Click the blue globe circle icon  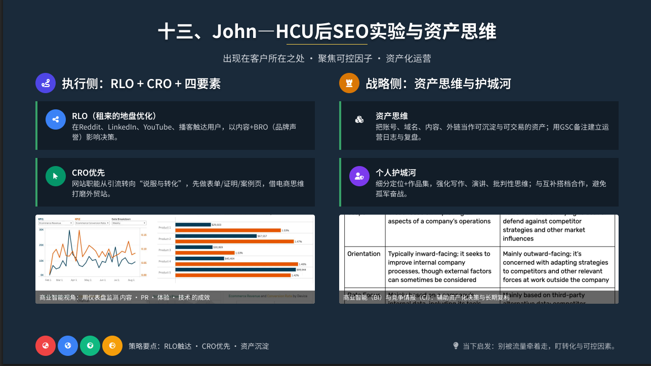pyautogui.click(x=68, y=346)
